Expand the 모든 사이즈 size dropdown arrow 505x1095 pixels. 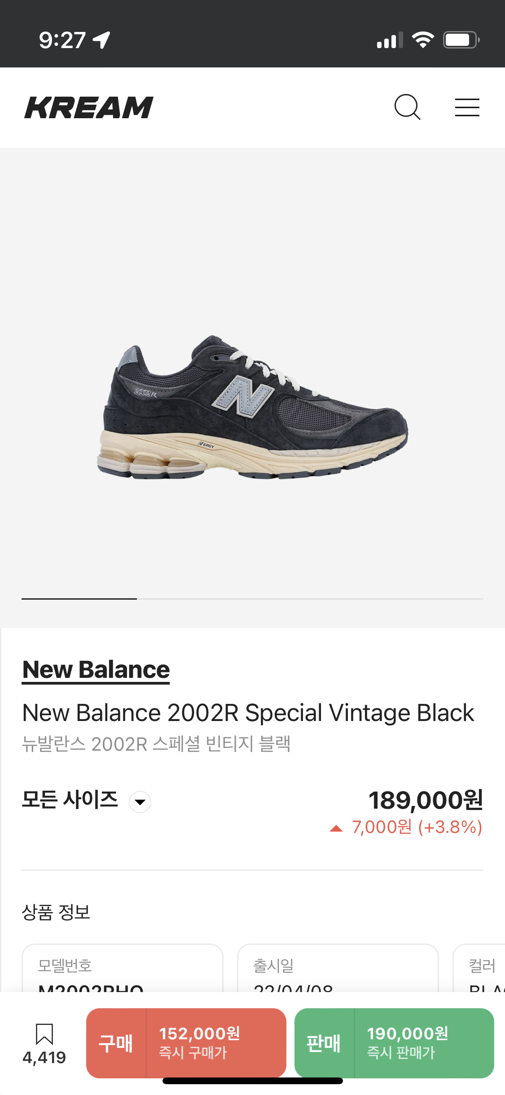click(140, 802)
